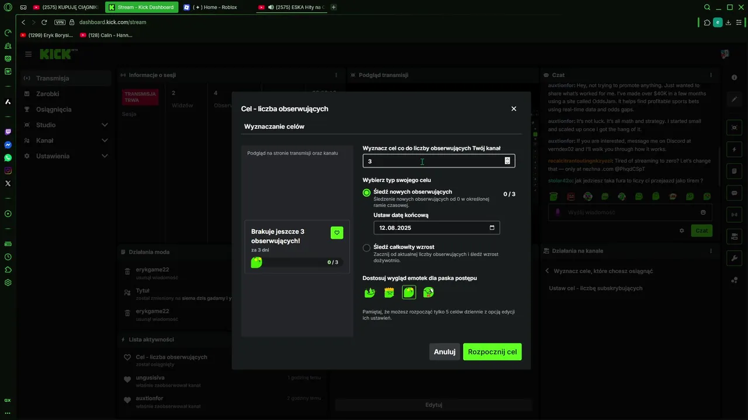Open Twitch in the Opera sidebar
Viewport: 748px width, 420px height.
tap(8, 132)
